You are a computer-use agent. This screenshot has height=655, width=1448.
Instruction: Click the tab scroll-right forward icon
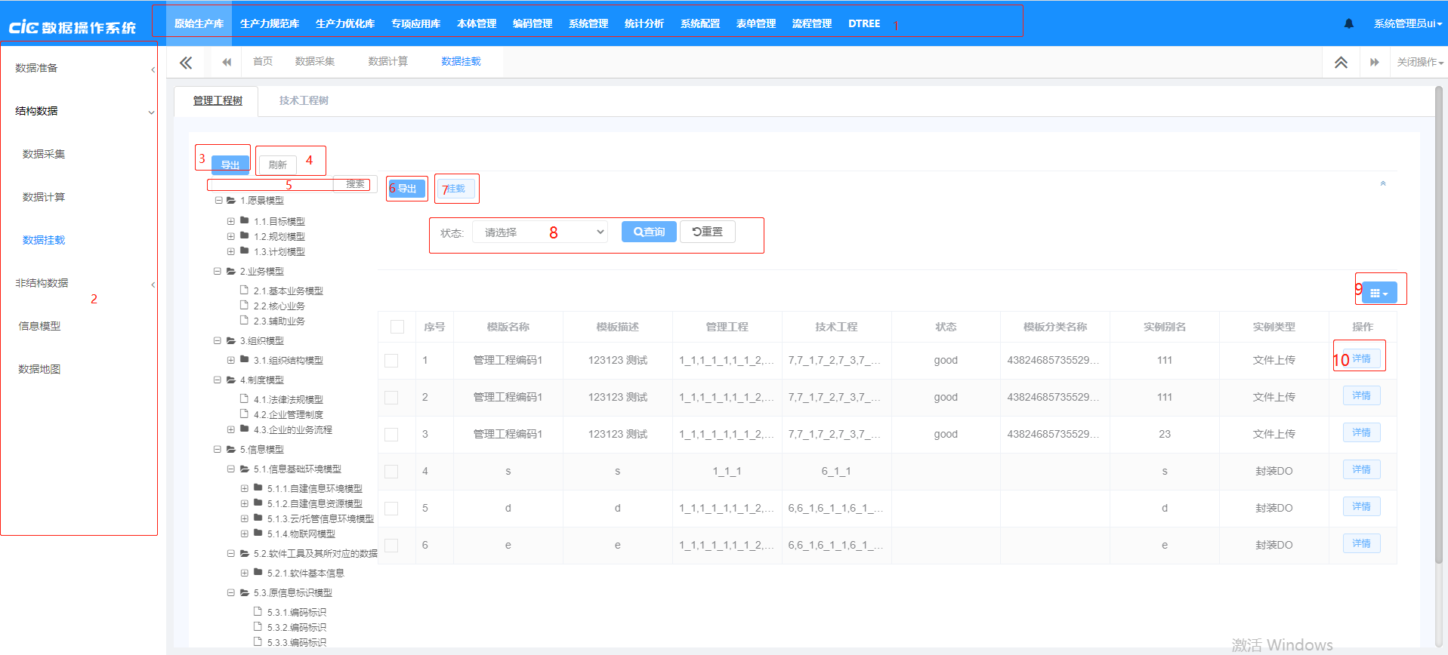[1375, 63]
